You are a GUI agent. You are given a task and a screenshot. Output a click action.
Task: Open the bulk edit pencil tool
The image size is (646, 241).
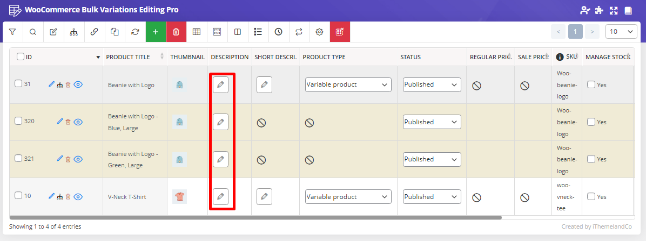[x=53, y=32]
